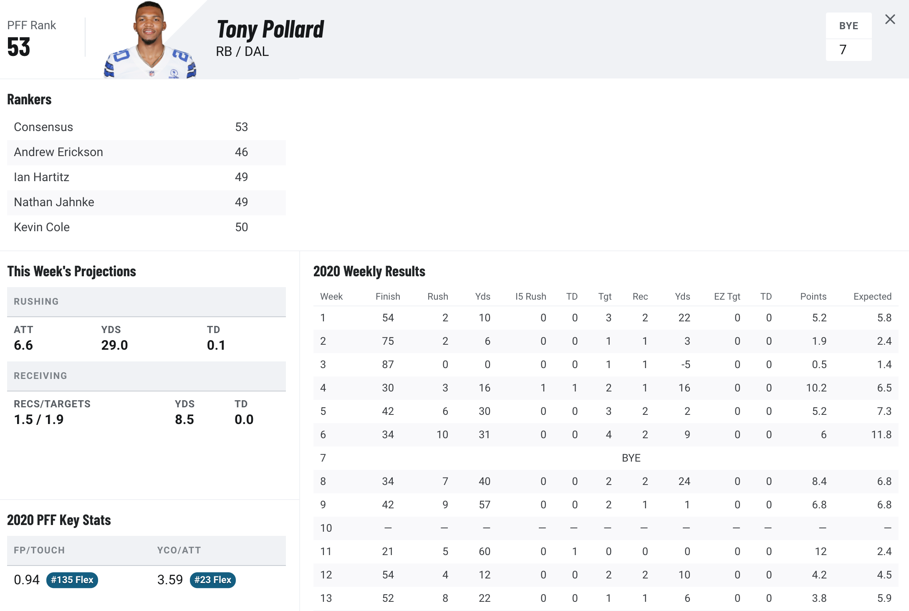Image resolution: width=909 pixels, height=611 pixels.
Task: Select the Andrew Erickson ranker row
Action: pyautogui.click(x=146, y=152)
